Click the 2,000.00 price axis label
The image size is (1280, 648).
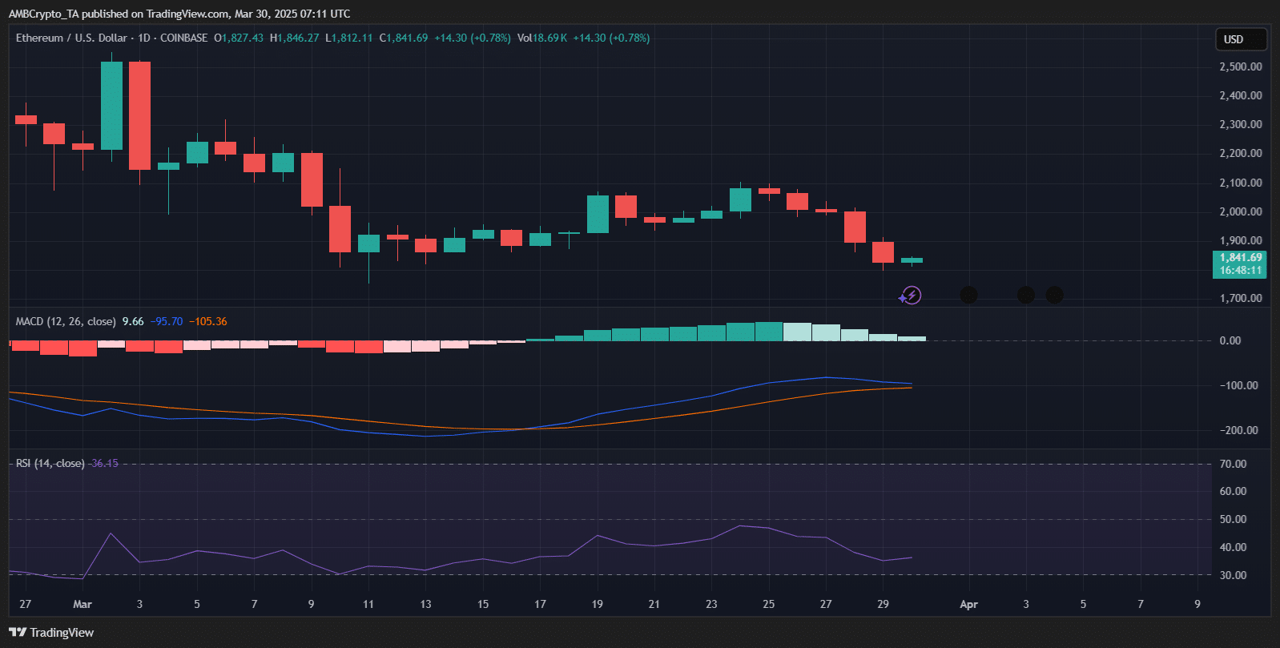coord(1241,211)
